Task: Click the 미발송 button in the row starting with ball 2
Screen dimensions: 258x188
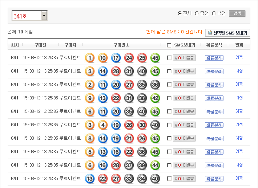Action: click(x=185, y=85)
